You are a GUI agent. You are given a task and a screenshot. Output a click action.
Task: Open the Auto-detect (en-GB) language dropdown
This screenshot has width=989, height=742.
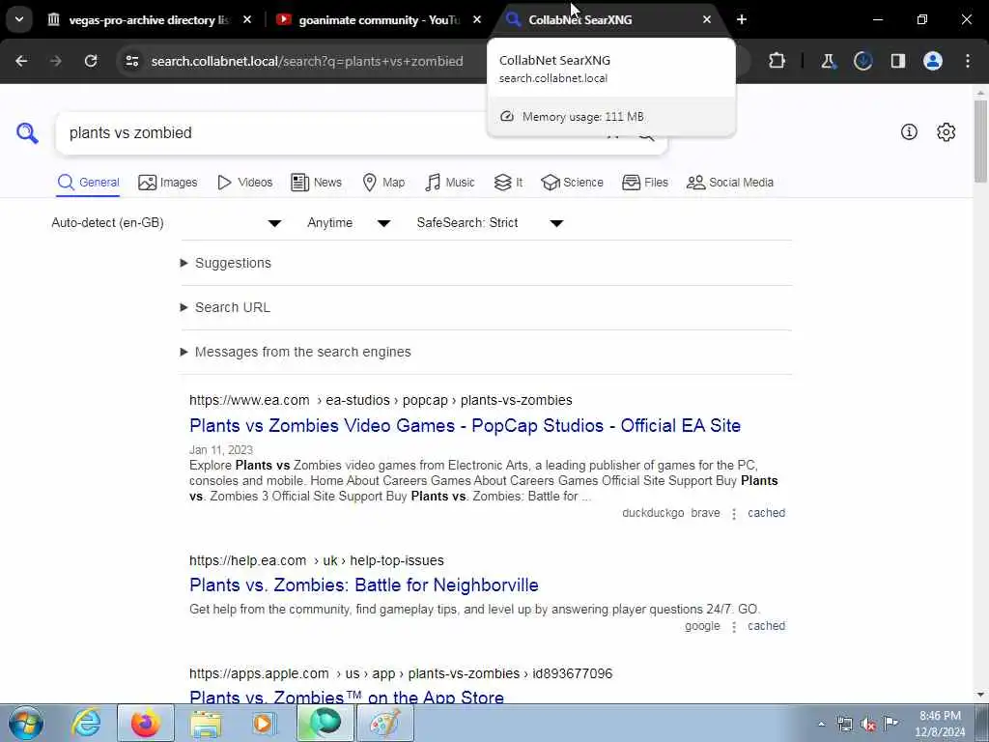point(166,223)
